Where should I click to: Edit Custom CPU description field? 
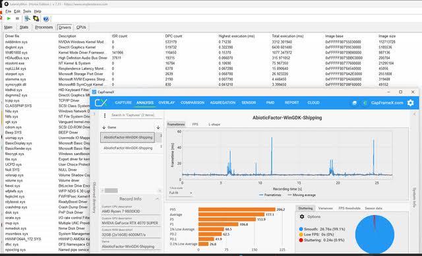[x=131, y=211]
